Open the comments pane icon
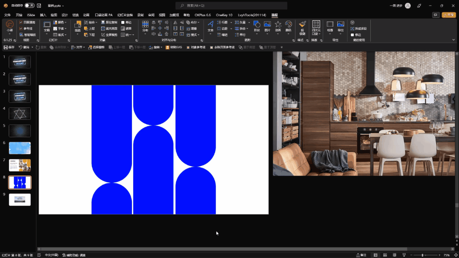Image resolution: width=459 pixels, height=258 pixels. pyautogui.click(x=436, y=15)
